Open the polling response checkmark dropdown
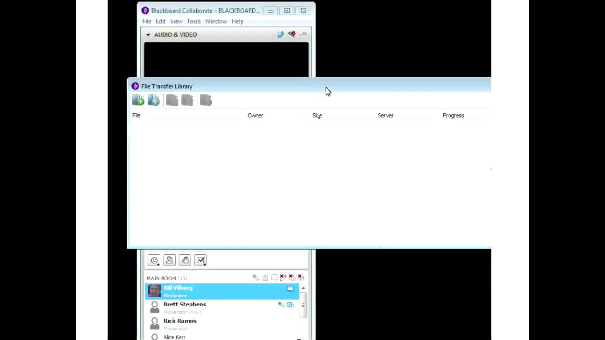 (x=201, y=260)
